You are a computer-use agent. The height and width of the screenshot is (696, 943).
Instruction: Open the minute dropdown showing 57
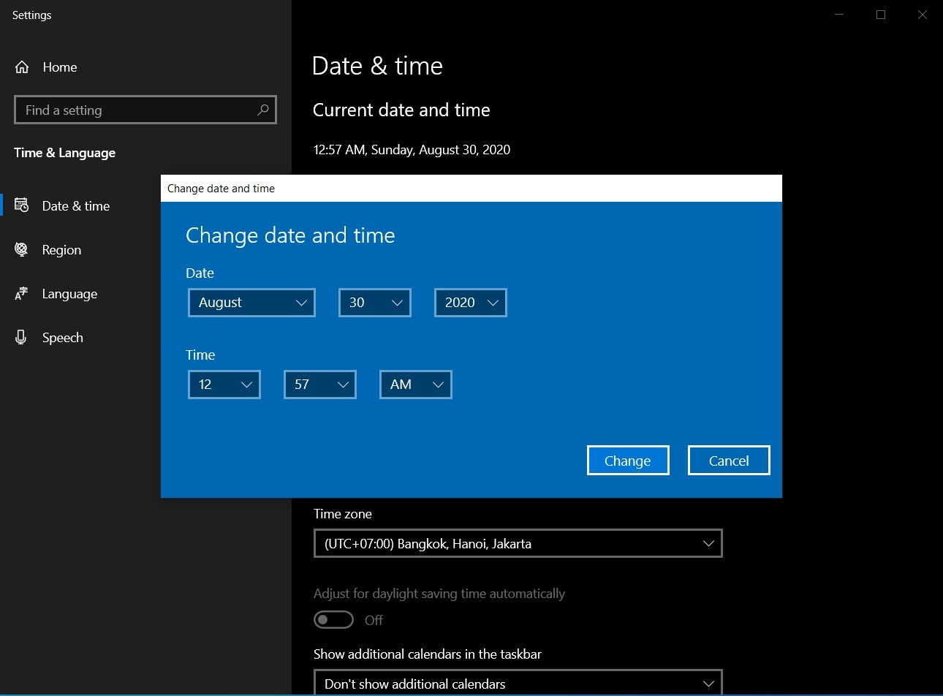point(320,385)
